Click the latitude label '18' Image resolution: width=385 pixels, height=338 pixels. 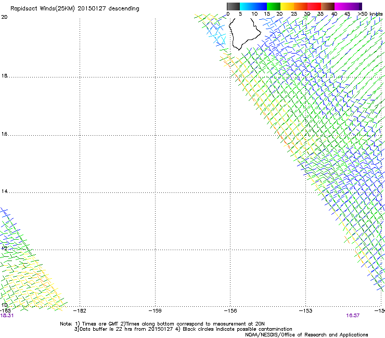point(4,75)
